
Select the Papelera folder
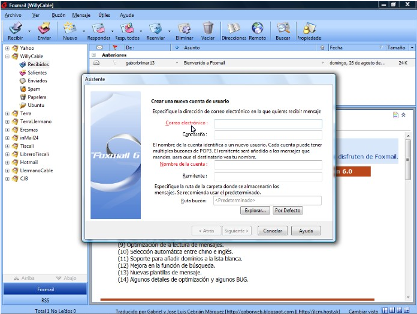pyautogui.click(x=37, y=97)
